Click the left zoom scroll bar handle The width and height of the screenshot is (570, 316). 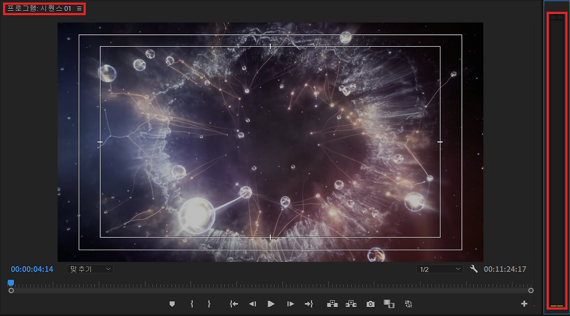pos(11,290)
